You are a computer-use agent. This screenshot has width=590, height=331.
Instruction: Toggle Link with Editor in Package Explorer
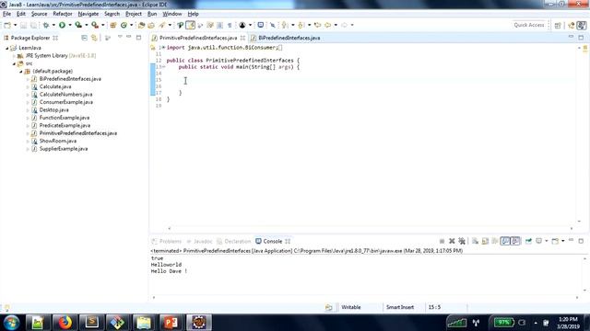click(94, 38)
